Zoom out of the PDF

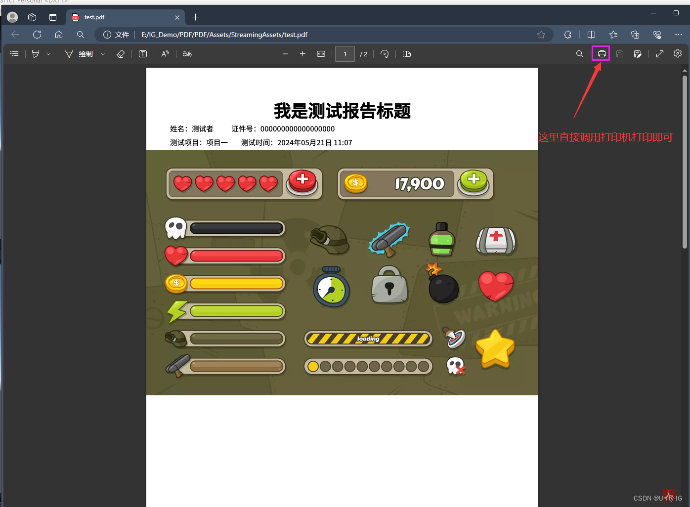[x=285, y=54]
